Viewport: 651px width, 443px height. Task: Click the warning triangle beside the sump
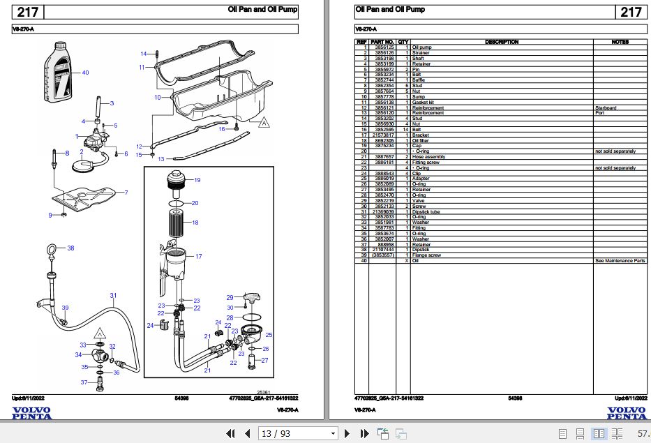(x=264, y=123)
